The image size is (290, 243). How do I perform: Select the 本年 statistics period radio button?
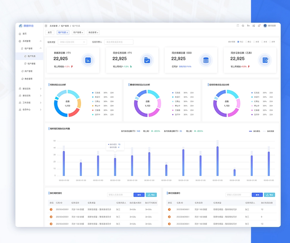[x=269, y=42]
